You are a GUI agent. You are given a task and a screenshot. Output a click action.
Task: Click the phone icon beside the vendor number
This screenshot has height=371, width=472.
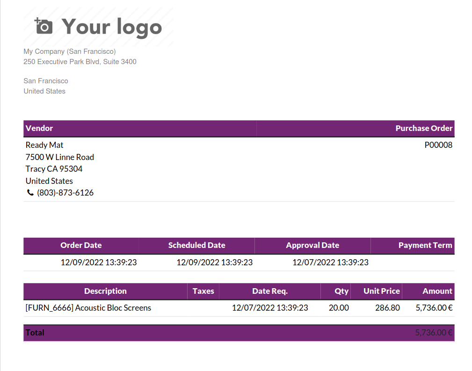(30, 193)
